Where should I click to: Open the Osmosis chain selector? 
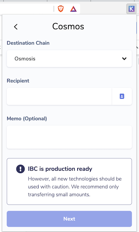[x=69, y=59]
